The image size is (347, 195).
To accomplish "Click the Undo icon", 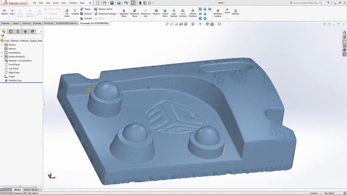I will (x=126, y=3).
